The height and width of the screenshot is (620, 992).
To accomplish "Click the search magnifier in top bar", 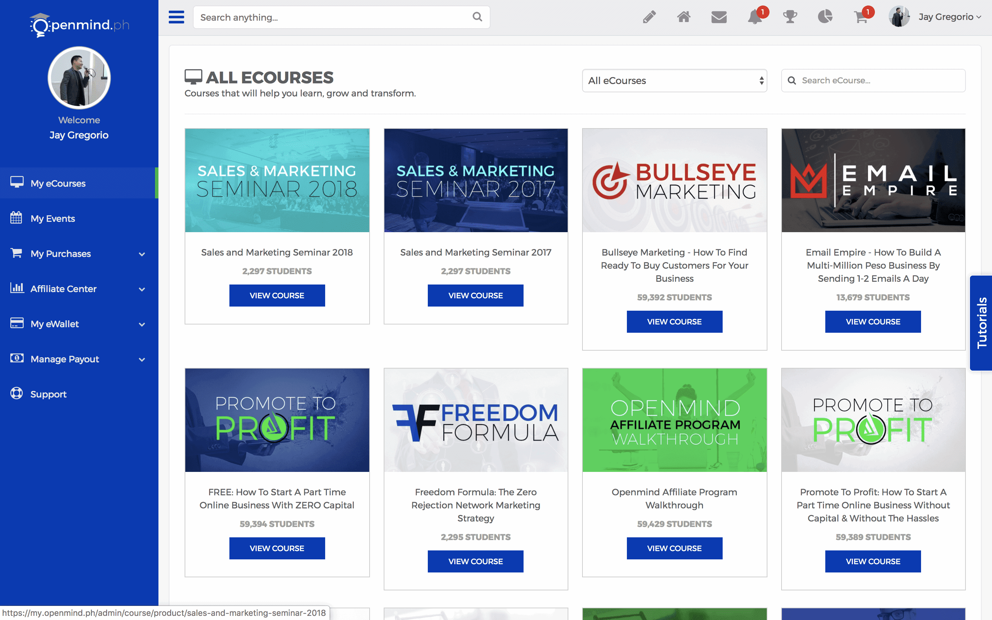I will click(x=477, y=17).
